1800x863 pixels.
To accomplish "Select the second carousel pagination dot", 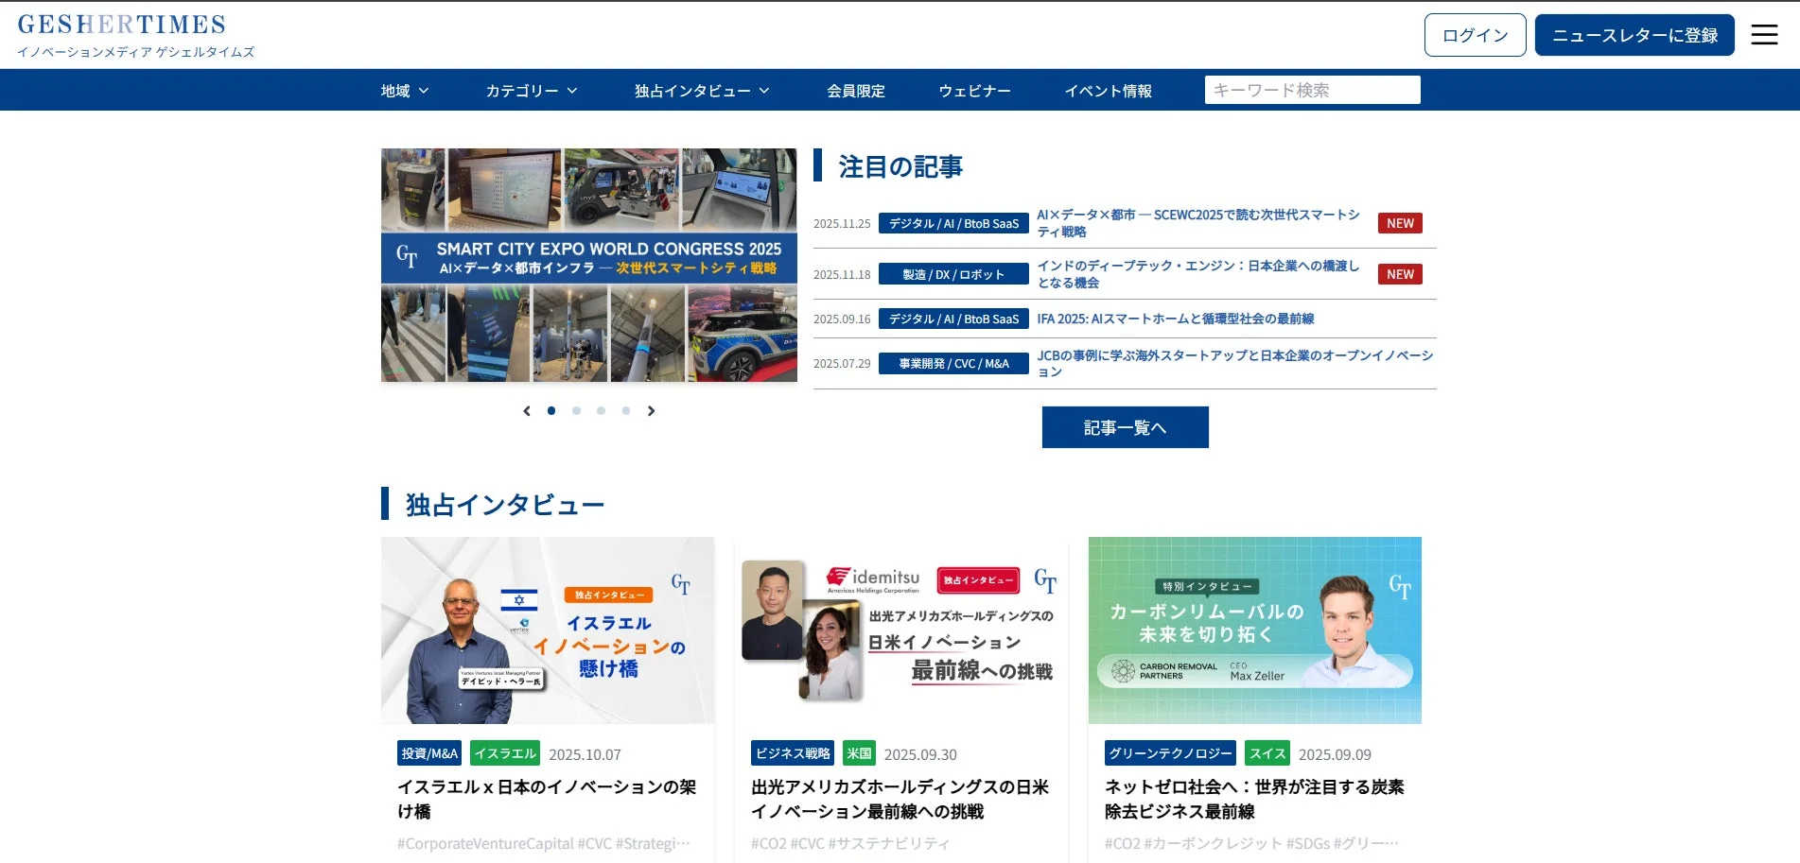I will pos(576,410).
